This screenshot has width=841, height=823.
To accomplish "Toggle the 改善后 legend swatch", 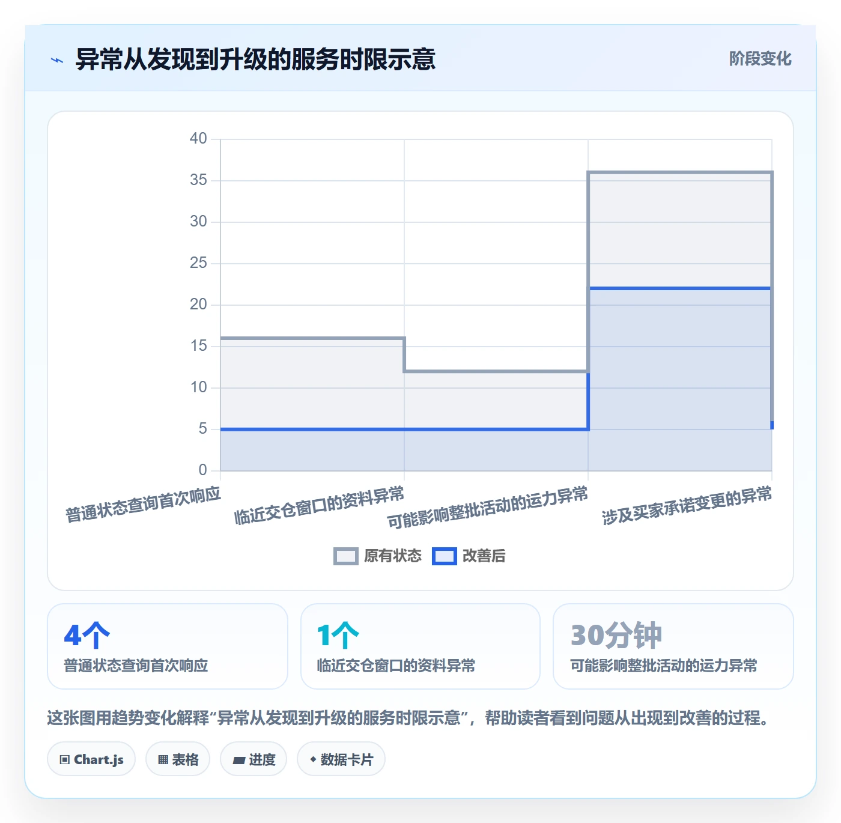I will [445, 556].
